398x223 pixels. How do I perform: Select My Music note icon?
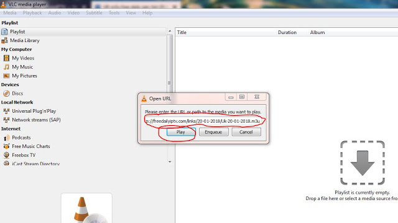[6, 67]
